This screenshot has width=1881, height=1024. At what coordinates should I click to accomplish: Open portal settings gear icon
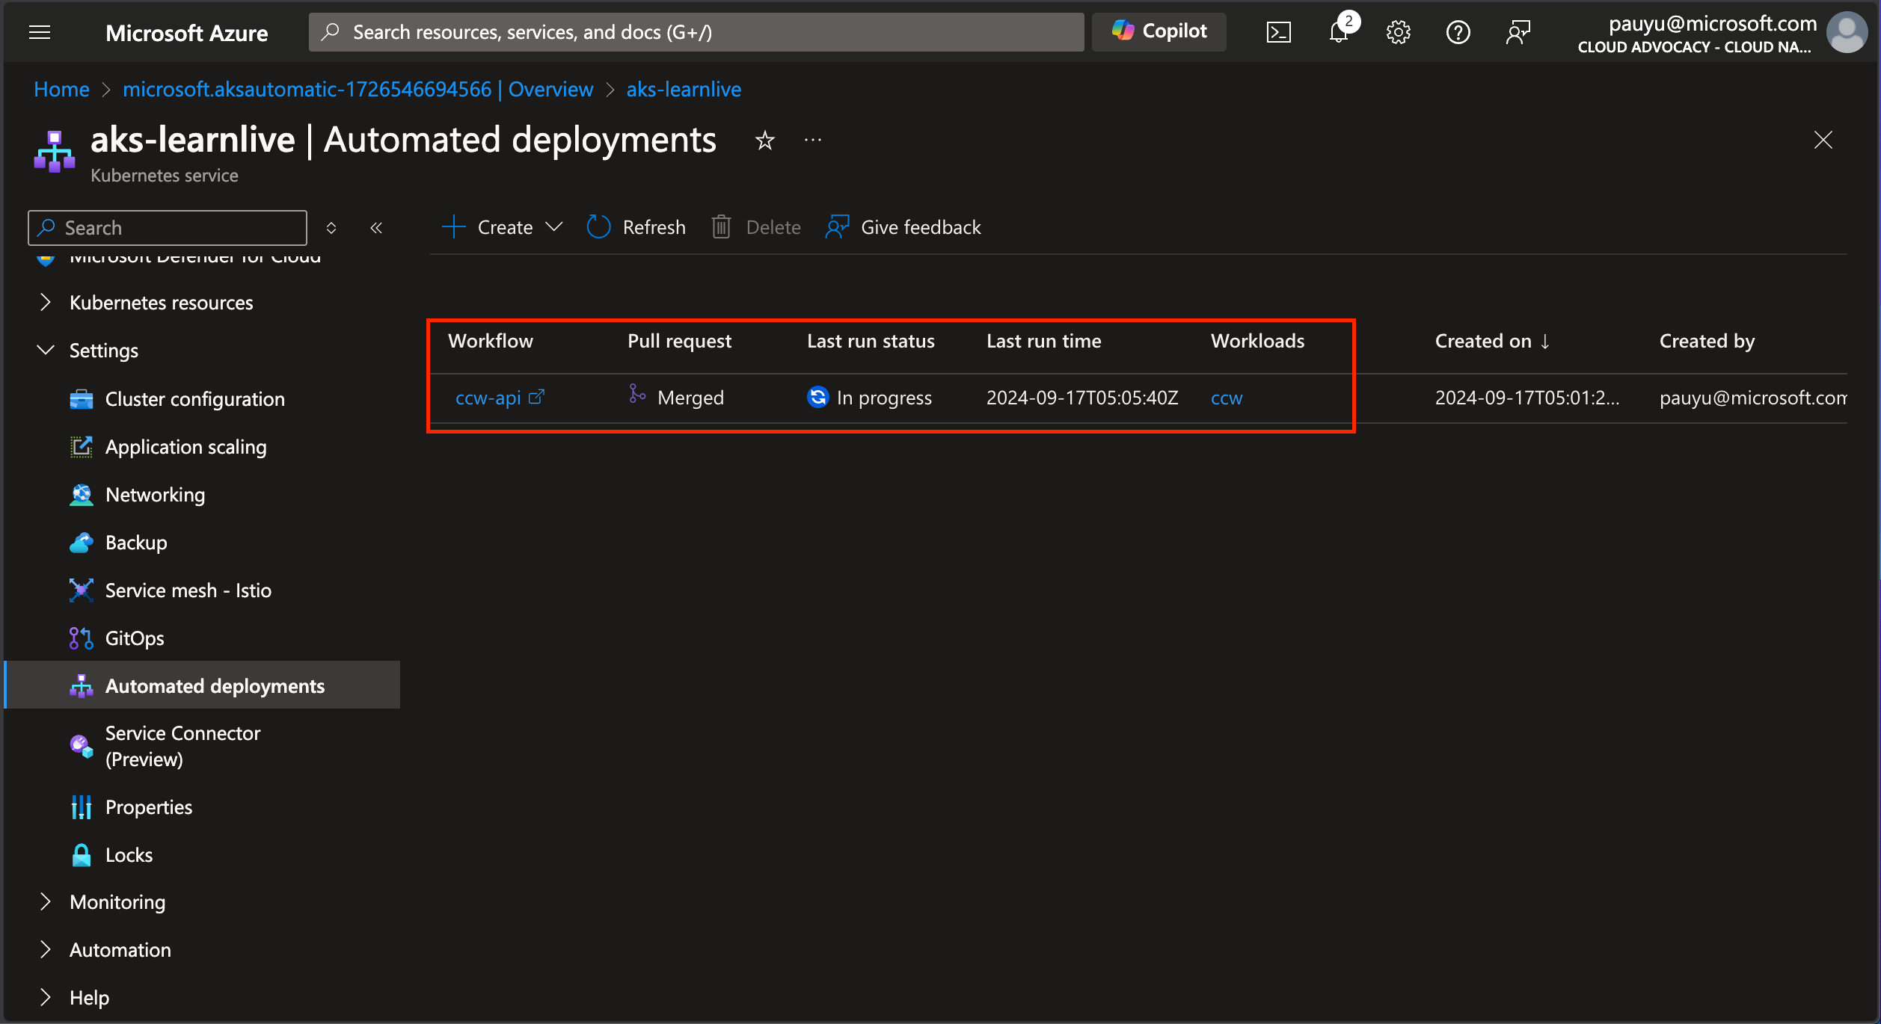coord(1398,32)
